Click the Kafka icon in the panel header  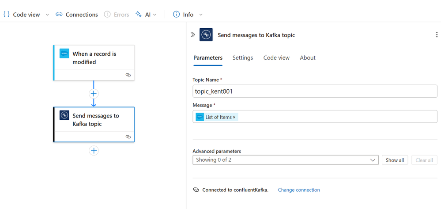pyautogui.click(x=206, y=34)
